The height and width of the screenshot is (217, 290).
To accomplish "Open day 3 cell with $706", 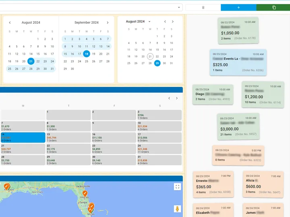I will pos(159,115).
